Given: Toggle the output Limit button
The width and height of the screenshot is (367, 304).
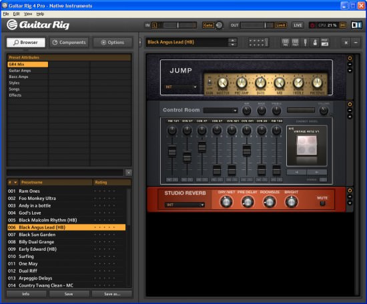Looking at the screenshot, I should click(281, 25).
